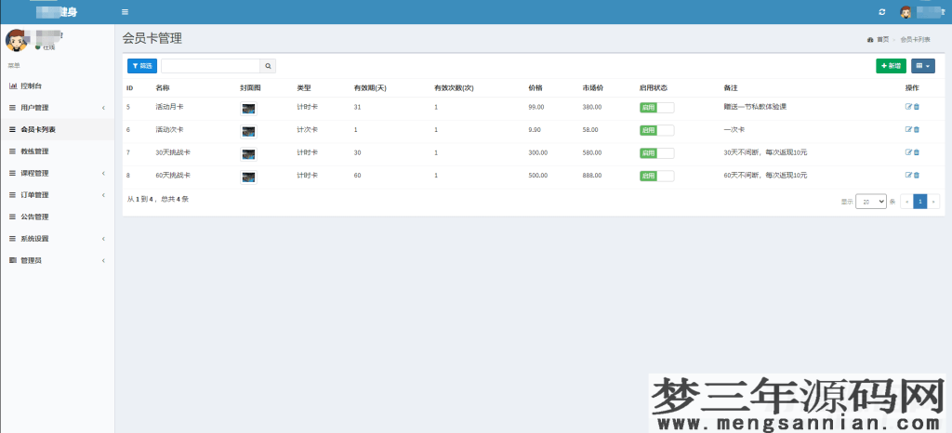This screenshot has height=433, width=952.
Task: Edit the 60天挑战卡 row
Action: 908,175
